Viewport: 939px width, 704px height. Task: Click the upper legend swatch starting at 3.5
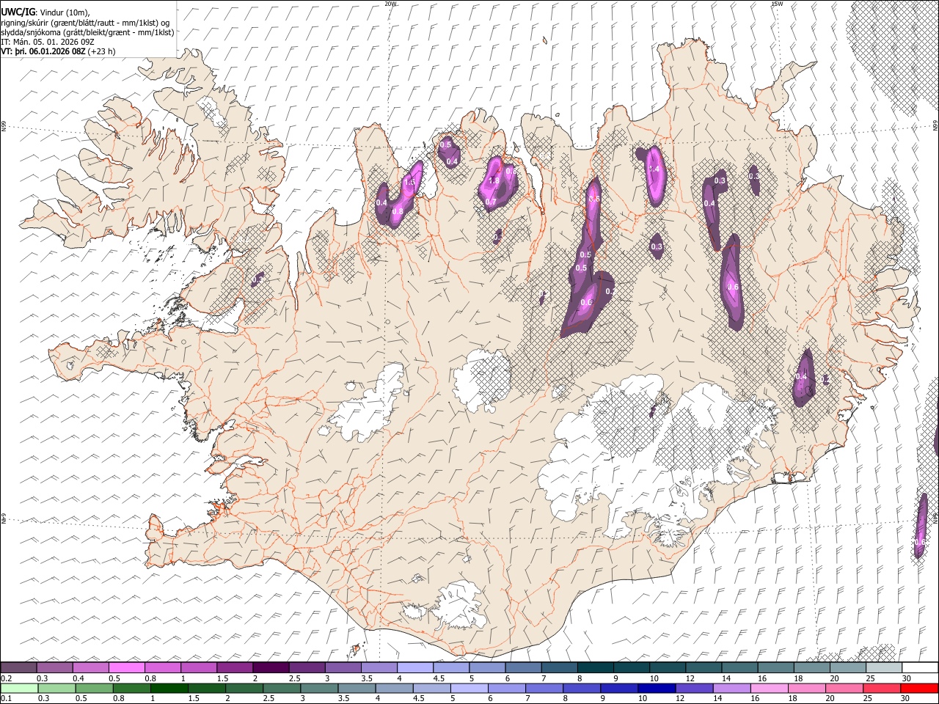click(379, 667)
